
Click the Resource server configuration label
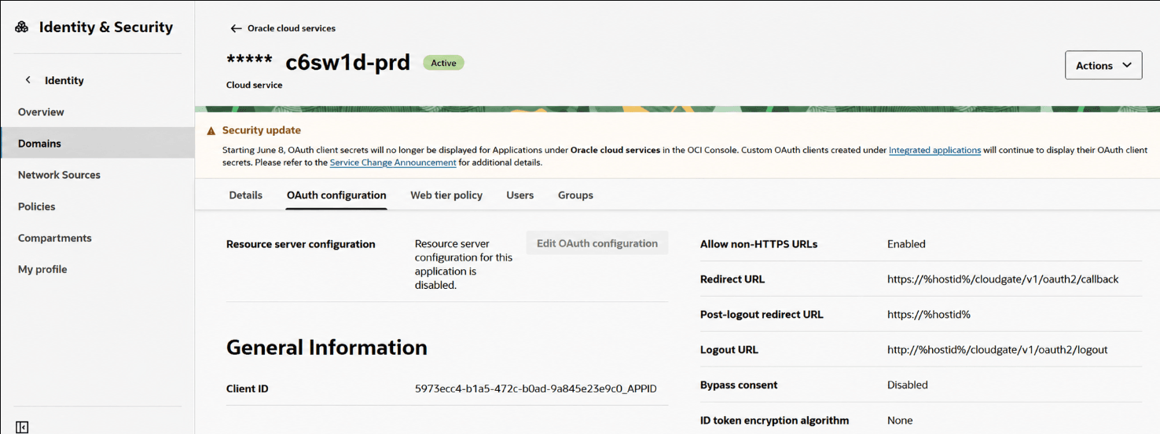pyautogui.click(x=301, y=244)
